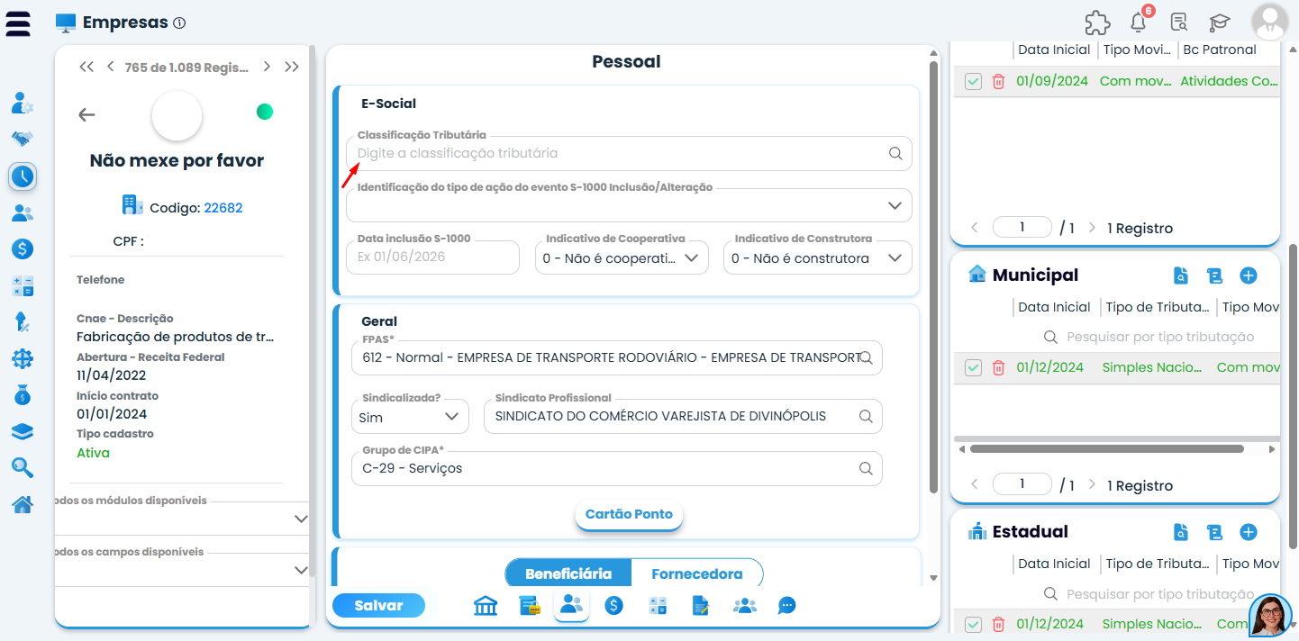Delete Municipal 01/12/2024 record with trash icon
This screenshot has width=1299, height=641.
pyautogui.click(x=998, y=367)
